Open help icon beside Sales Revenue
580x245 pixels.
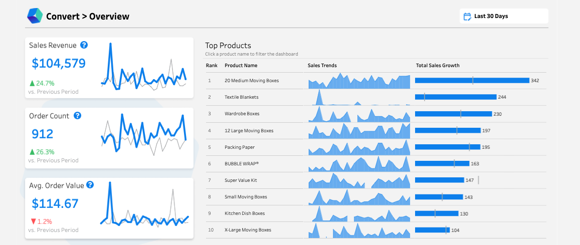pos(84,45)
